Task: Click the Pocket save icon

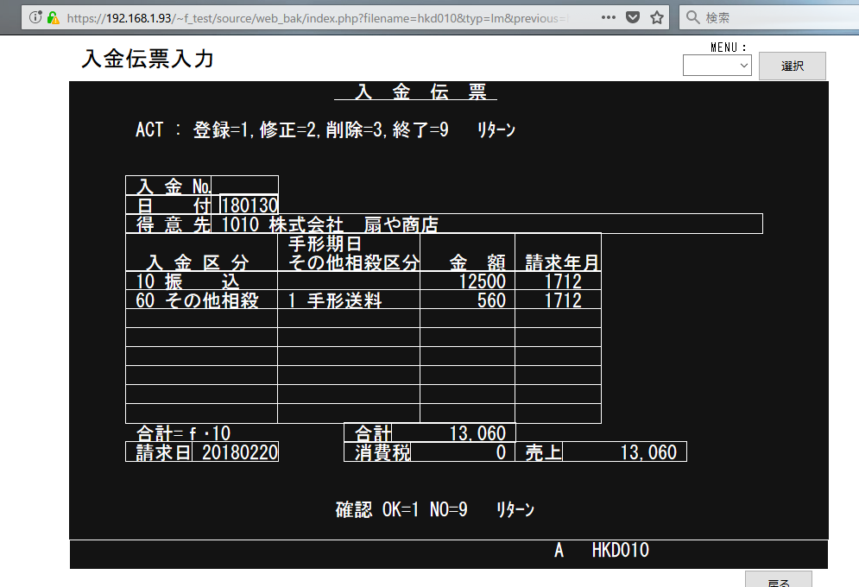Action: click(x=633, y=17)
